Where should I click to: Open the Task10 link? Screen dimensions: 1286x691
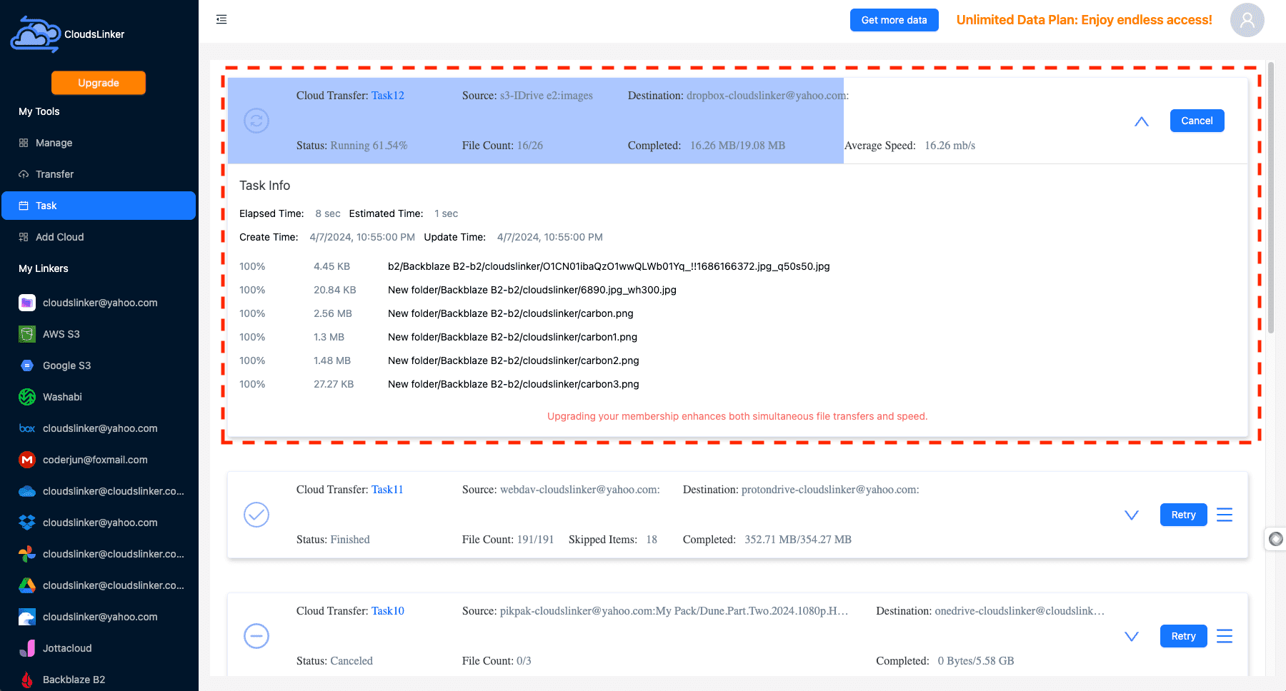pyautogui.click(x=388, y=611)
